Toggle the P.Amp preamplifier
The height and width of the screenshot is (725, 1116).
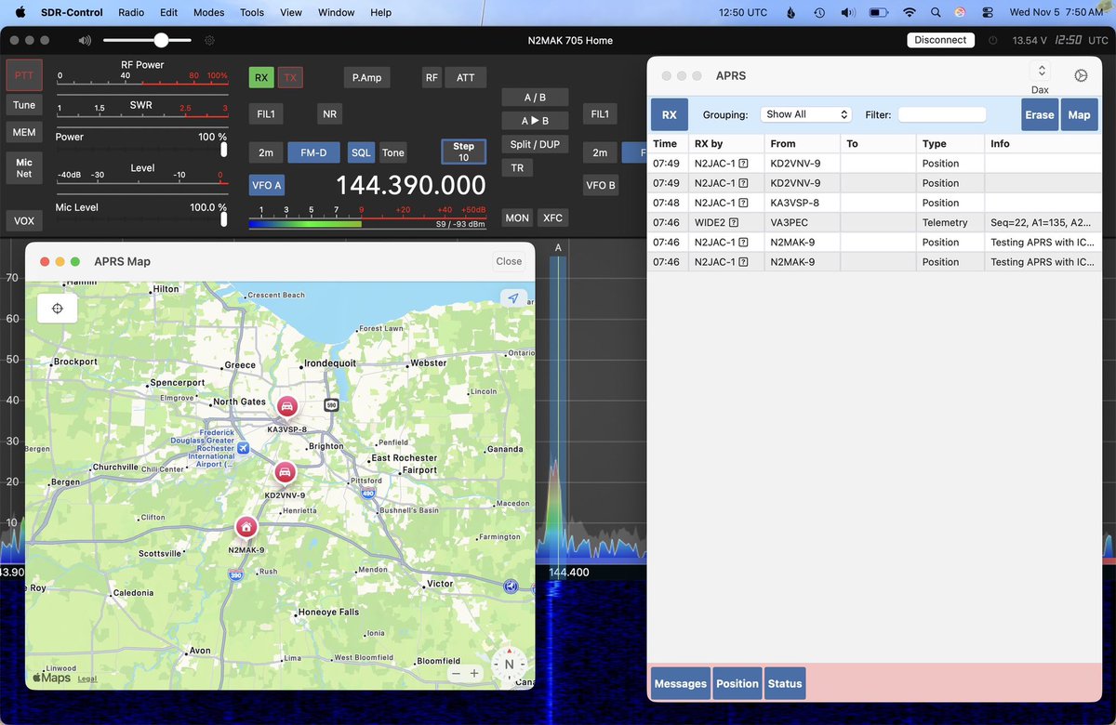(366, 78)
